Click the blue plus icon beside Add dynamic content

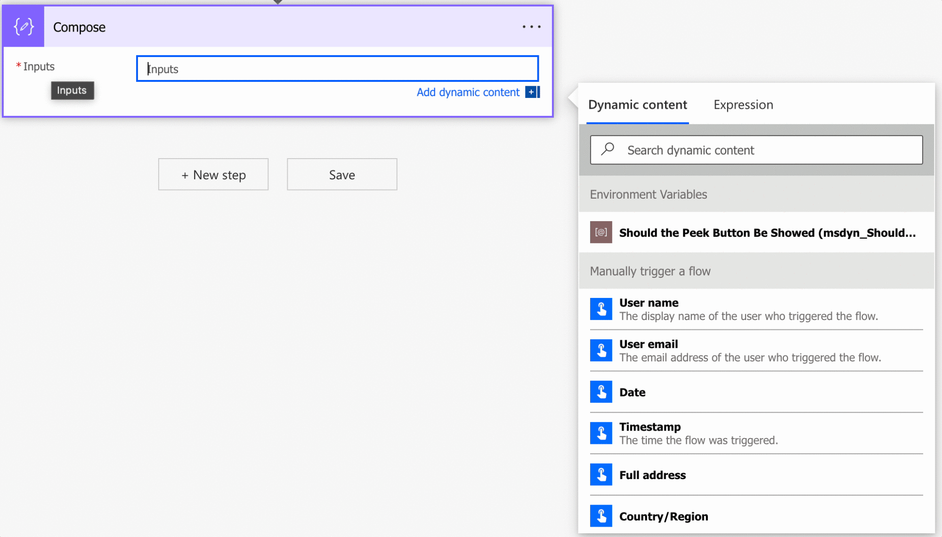coord(532,92)
